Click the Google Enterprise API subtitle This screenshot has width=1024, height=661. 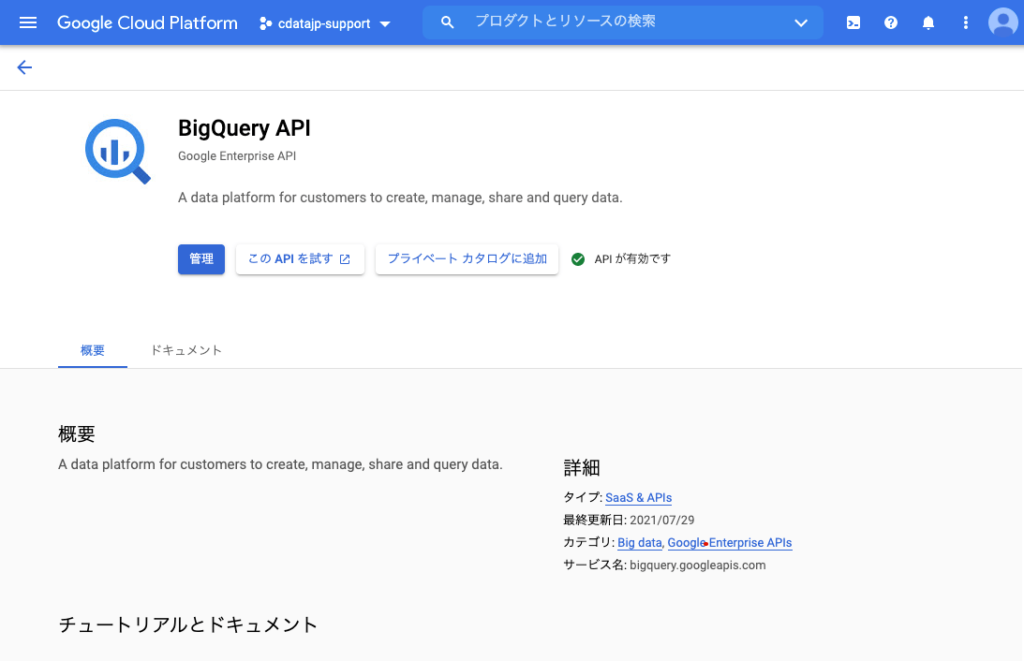click(x=237, y=156)
